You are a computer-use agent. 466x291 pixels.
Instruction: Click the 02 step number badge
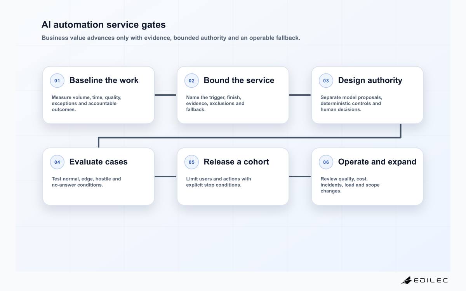[x=191, y=81]
